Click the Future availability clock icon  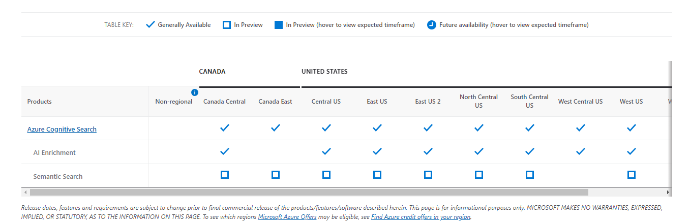click(432, 25)
